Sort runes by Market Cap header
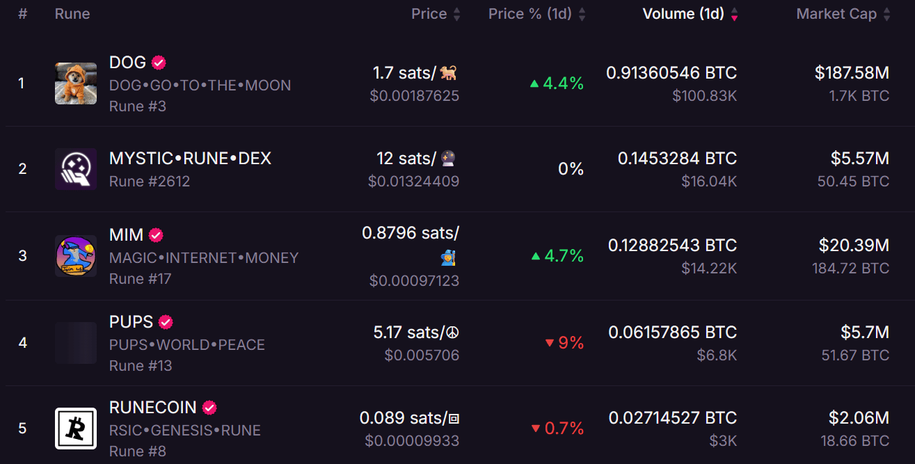The width and height of the screenshot is (915, 464). point(843,14)
